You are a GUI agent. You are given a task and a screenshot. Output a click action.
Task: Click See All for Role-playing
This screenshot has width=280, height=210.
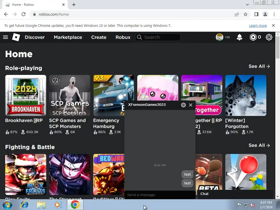pos(259,66)
